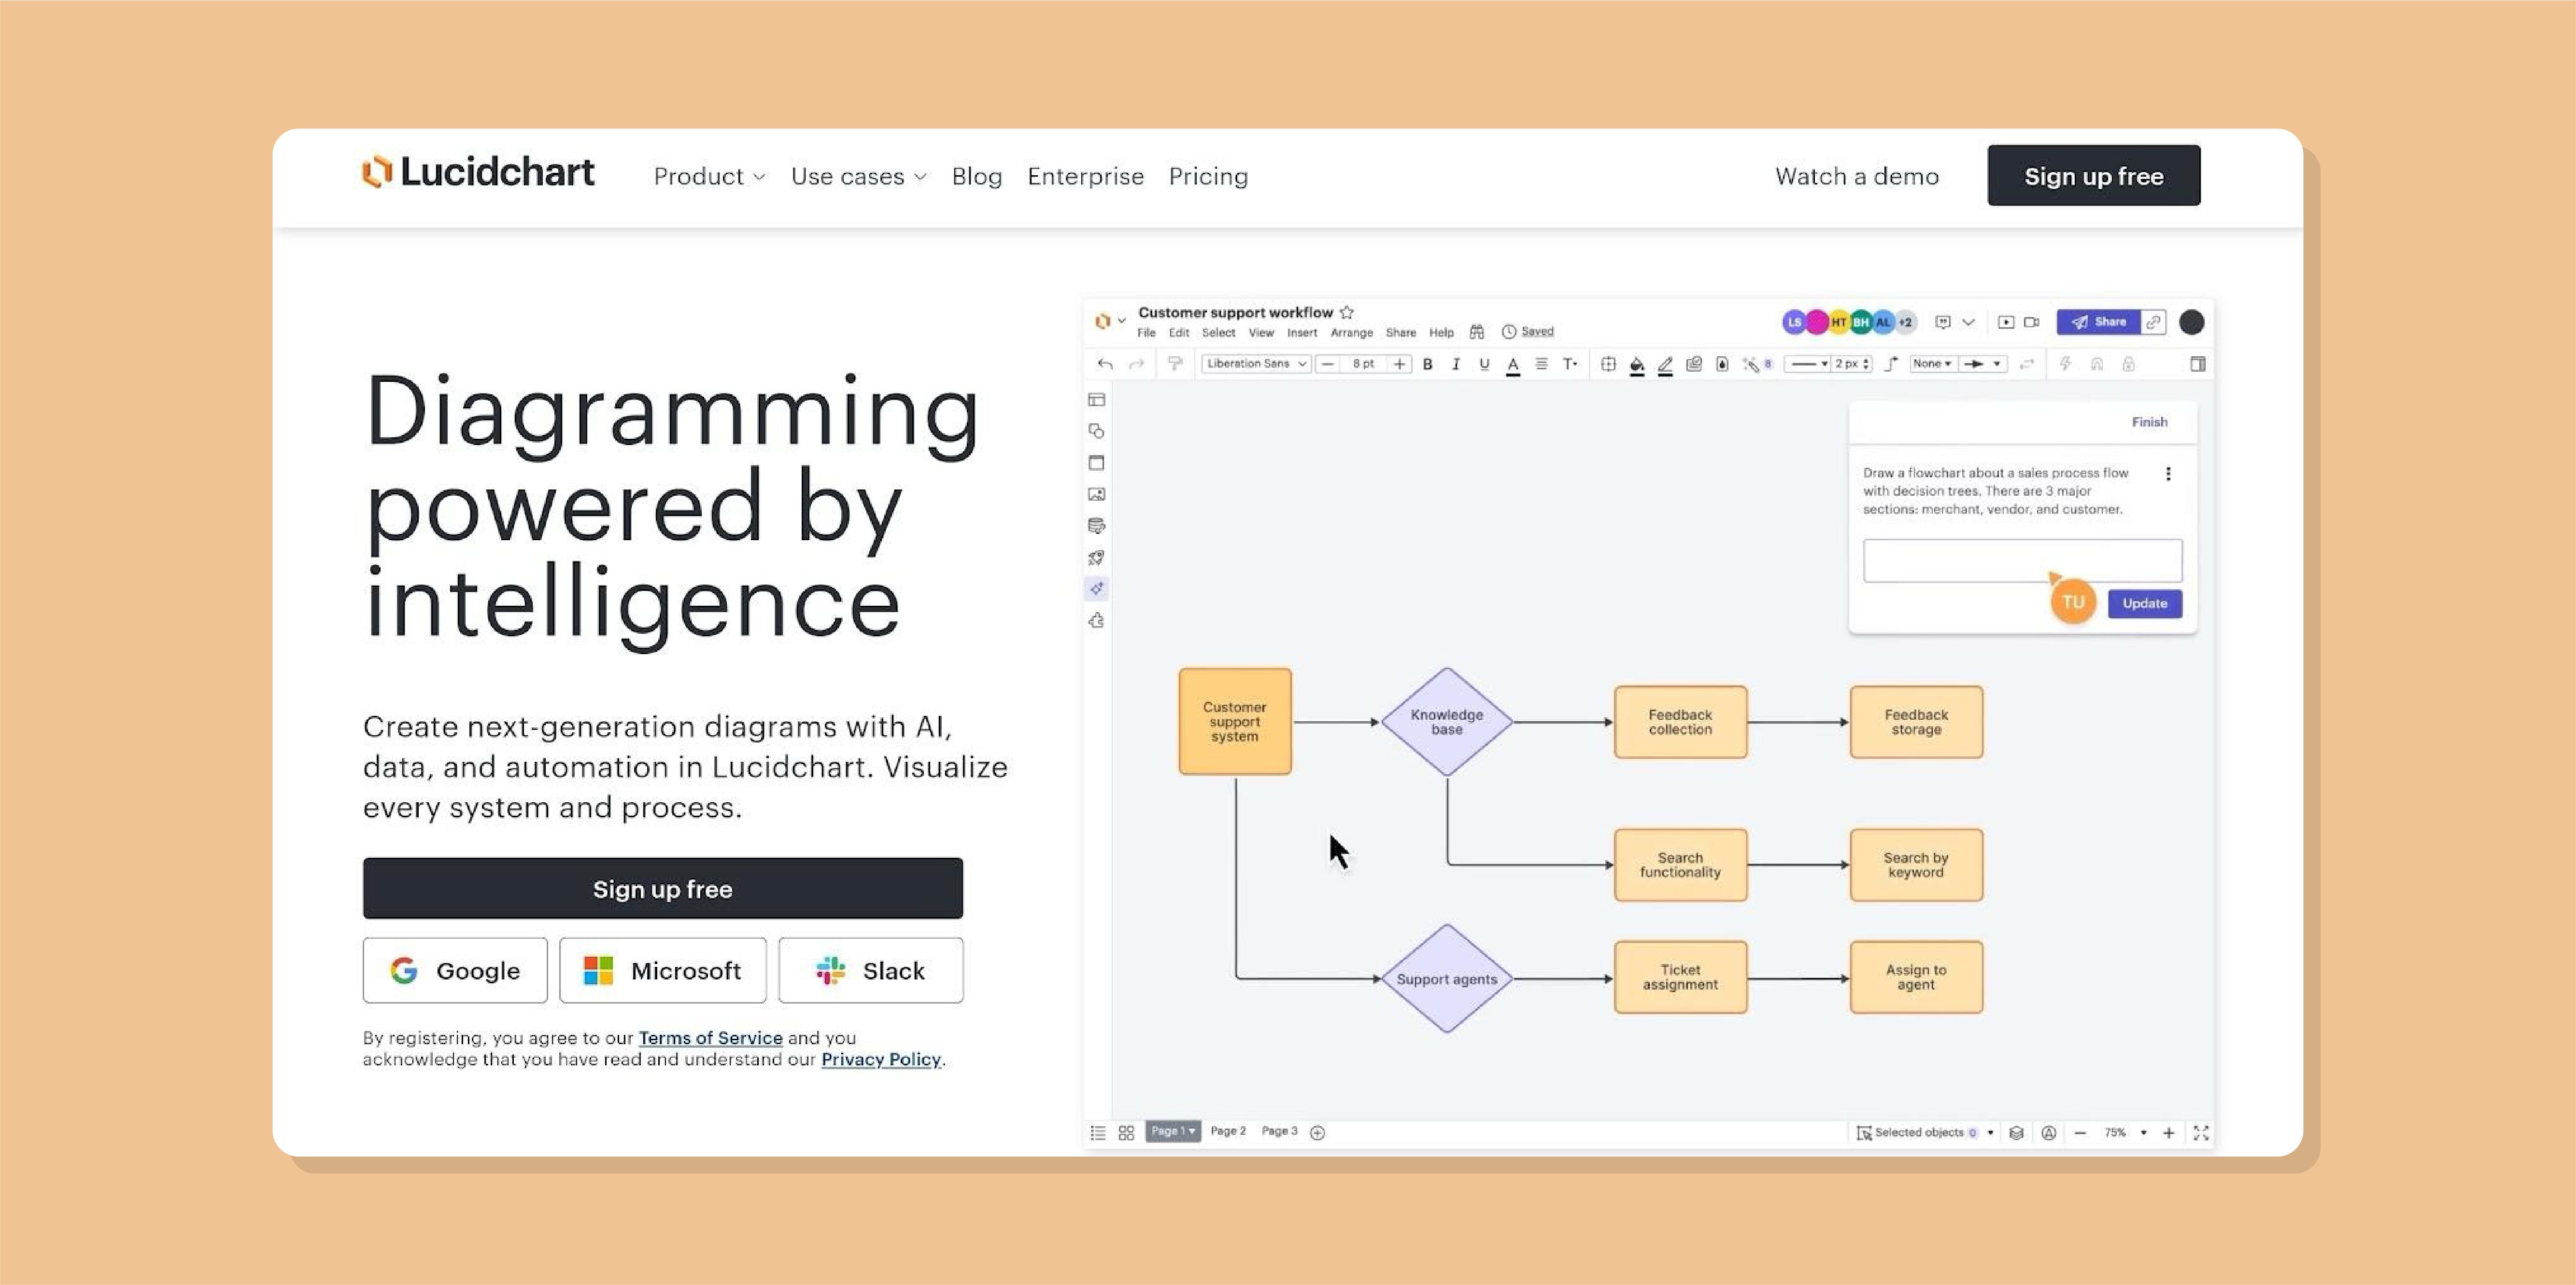
Task: Open the Insert menu
Action: click(x=1302, y=333)
